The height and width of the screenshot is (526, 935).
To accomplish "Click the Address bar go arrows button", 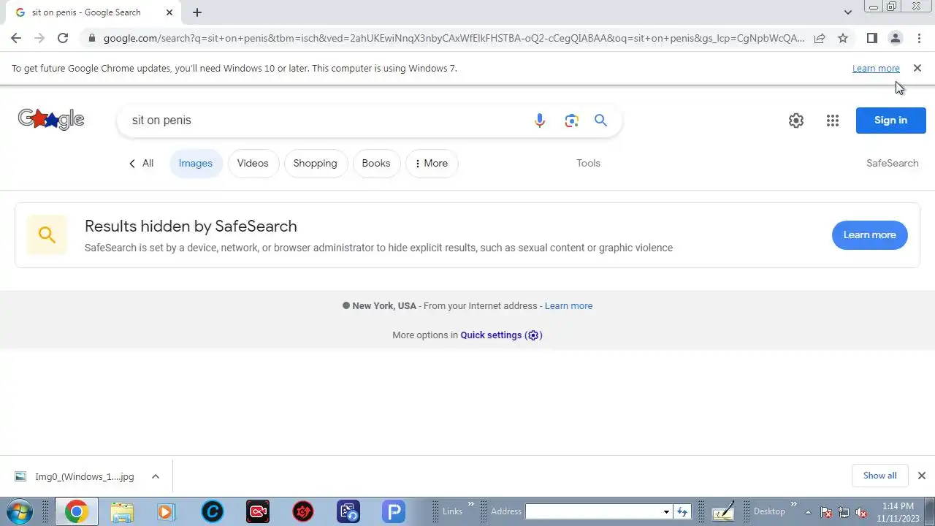I will [682, 511].
